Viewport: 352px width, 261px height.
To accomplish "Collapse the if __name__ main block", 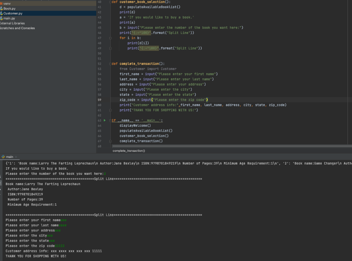I will click(x=110, y=121).
